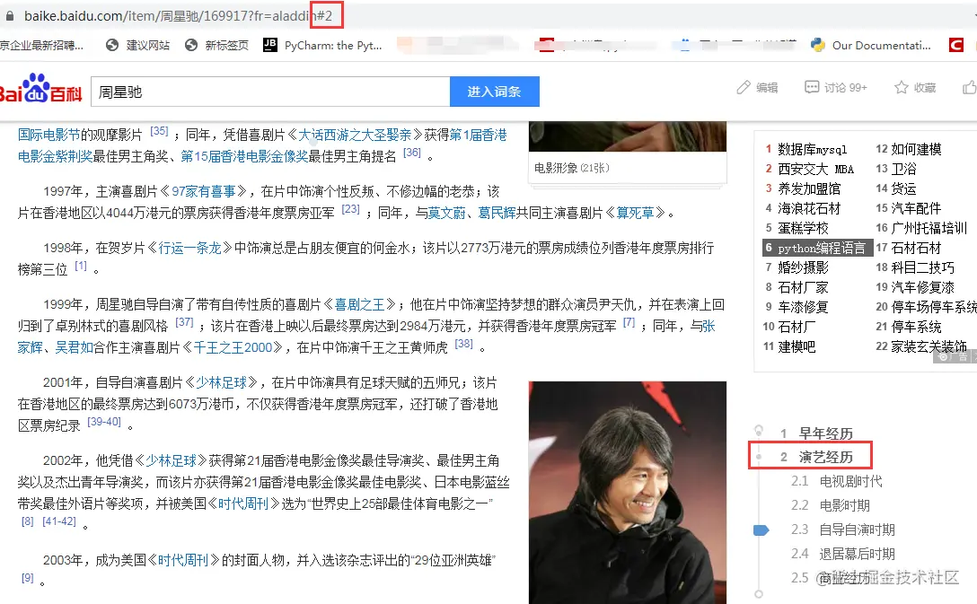Open the 吴君如 link

74,347
